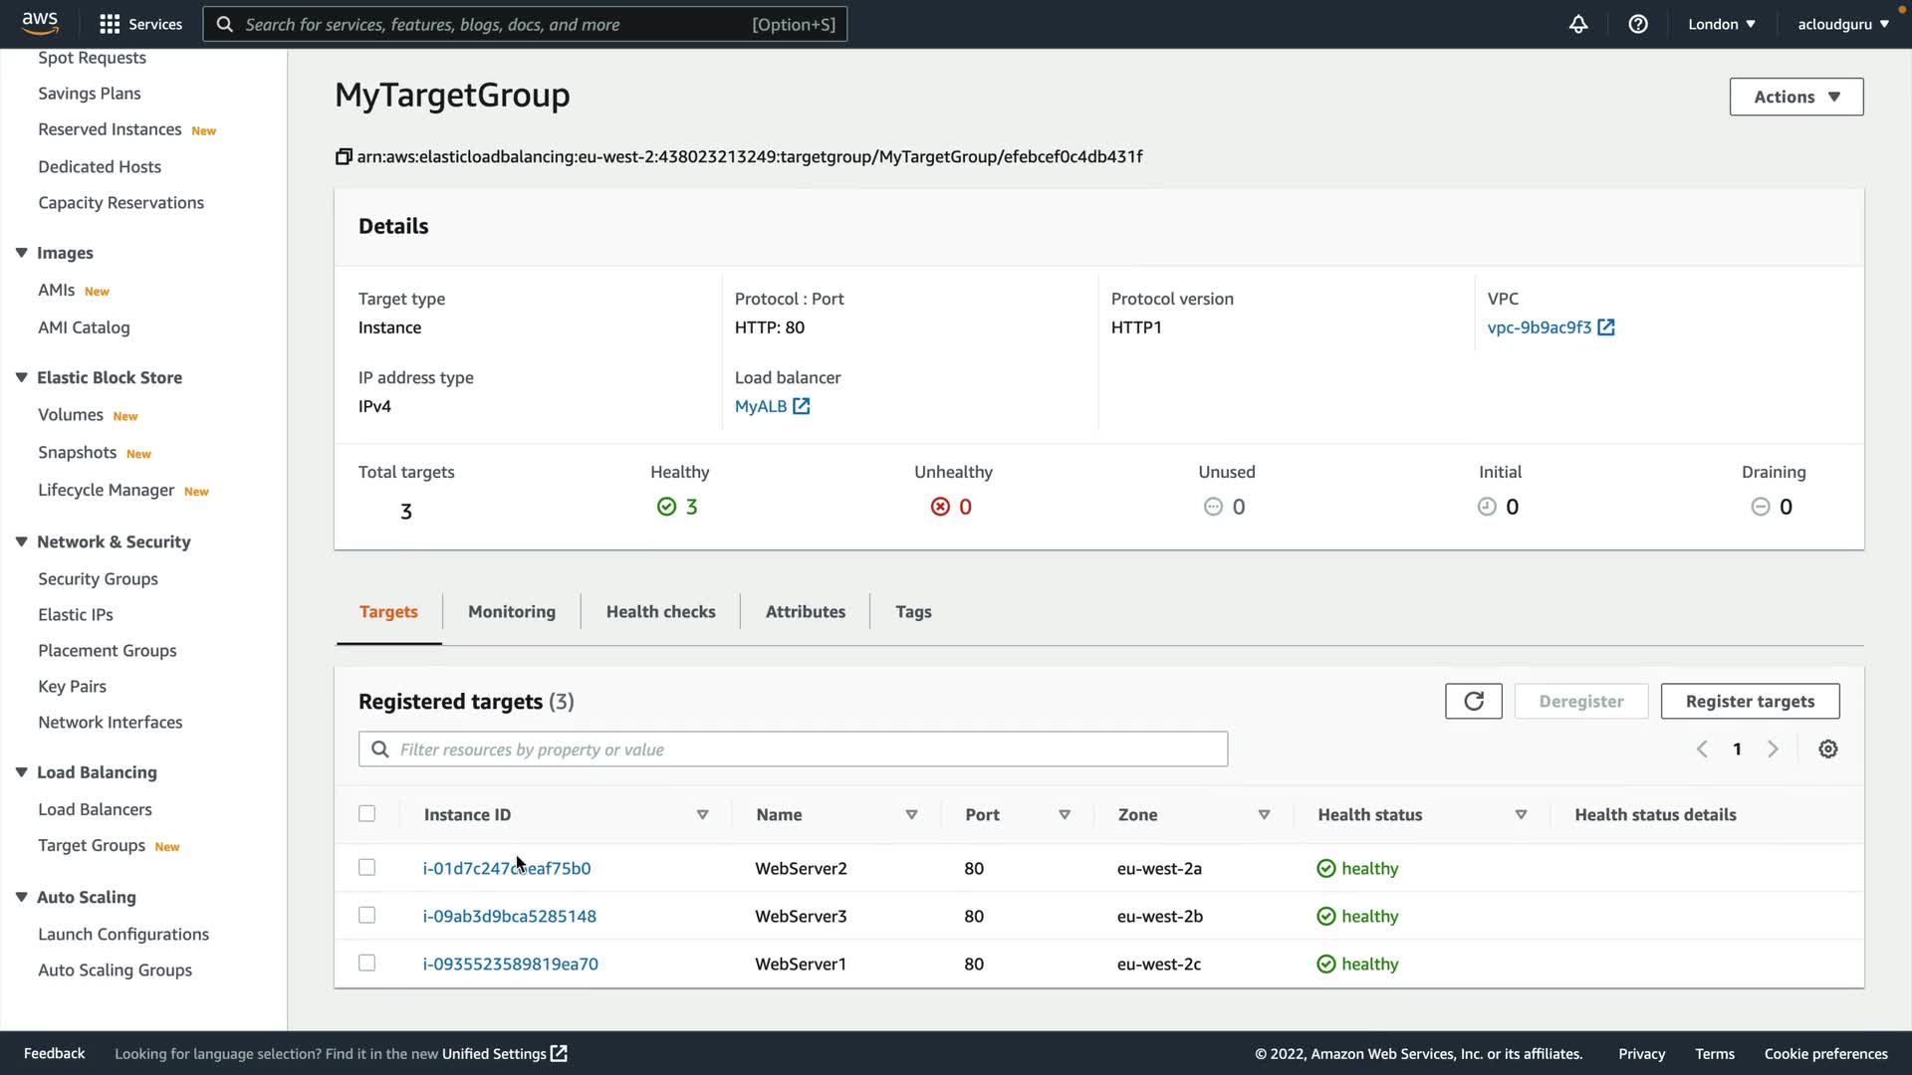Open the help question mark icon
Screen dimensions: 1912x1075
click(x=1638, y=24)
